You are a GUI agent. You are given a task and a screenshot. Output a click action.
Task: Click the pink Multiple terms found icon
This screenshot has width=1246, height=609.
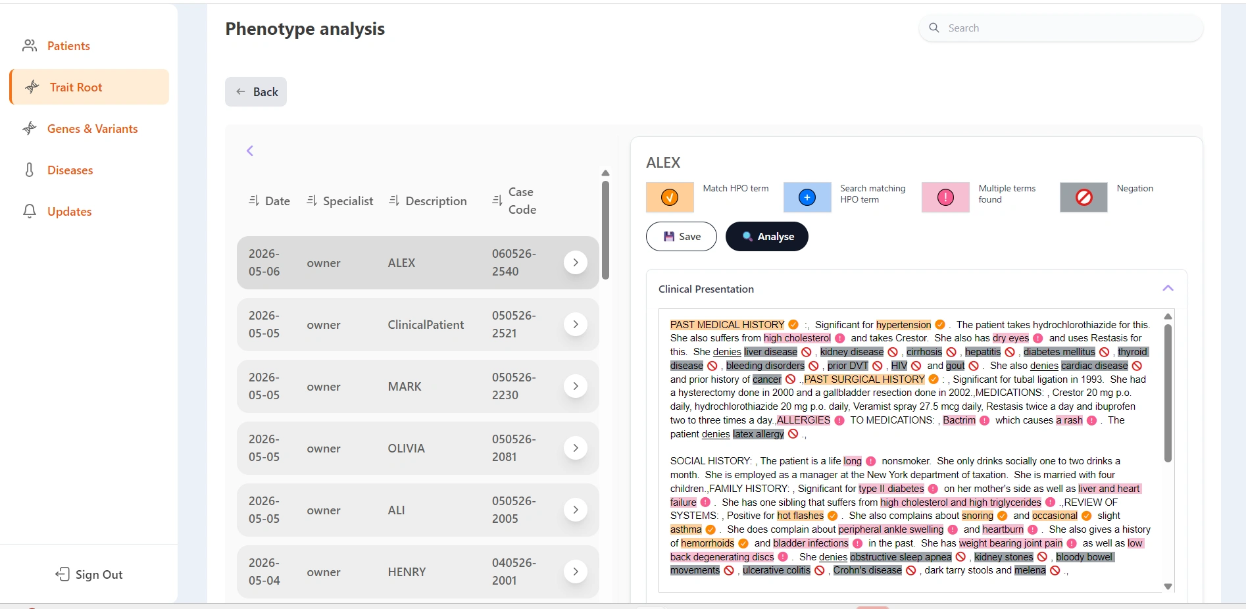(x=945, y=197)
